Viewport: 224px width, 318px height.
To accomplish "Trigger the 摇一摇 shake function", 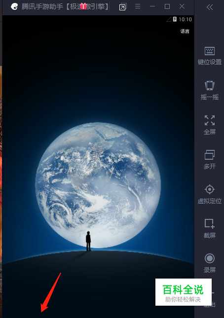I will coord(210,90).
